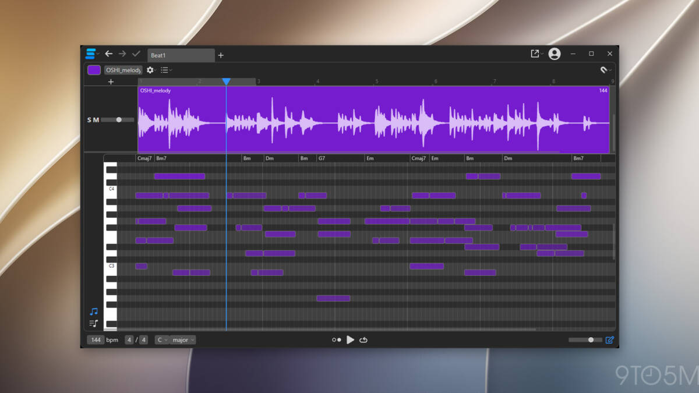Open the export share menu
Screen dimensions: 699x393
535,54
